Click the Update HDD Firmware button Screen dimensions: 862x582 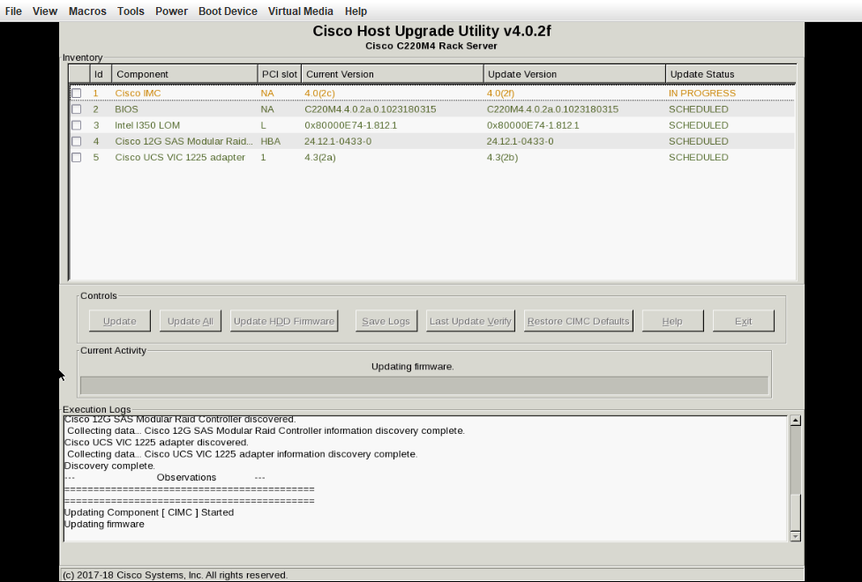pyautogui.click(x=284, y=321)
